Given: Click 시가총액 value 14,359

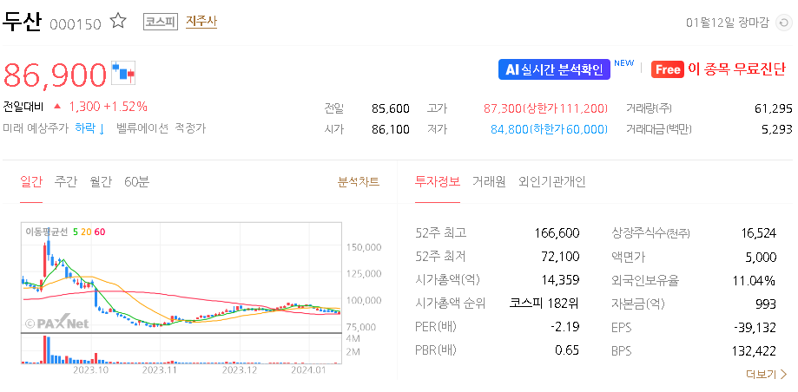Looking at the screenshot, I should point(560,280).
